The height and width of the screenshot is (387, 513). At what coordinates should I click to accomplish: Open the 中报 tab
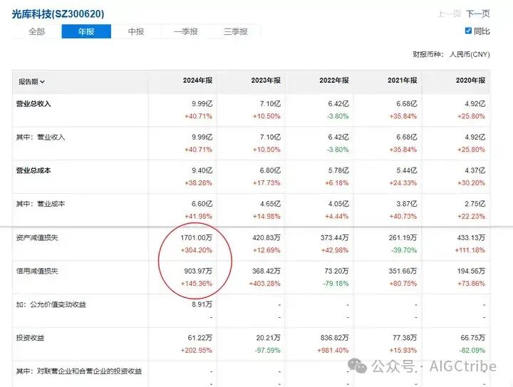click(136, 31)
